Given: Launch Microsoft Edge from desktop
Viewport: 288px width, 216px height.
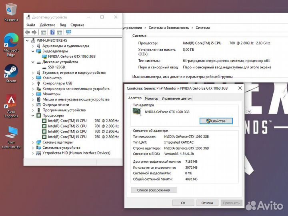Looking at the screenshot, I should (11, 45).
